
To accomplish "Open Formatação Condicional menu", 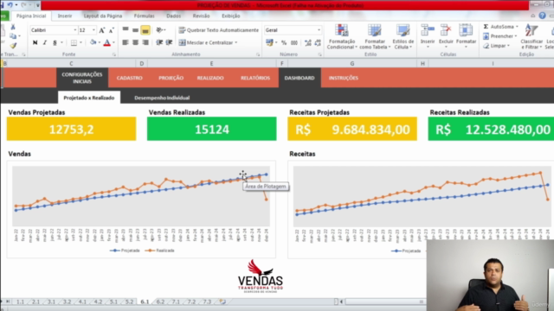I will coord(342,36).
